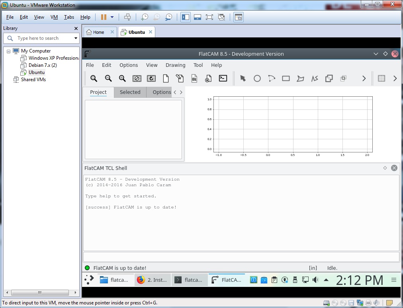The image size is (403, 308).
Task: Click the Delete object page icon
Action: point(208,78)
